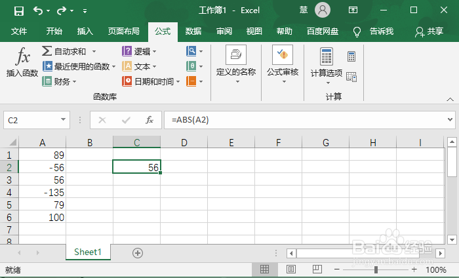Open Customize Quick Access Toolbar dropdown

click(85, 11)
